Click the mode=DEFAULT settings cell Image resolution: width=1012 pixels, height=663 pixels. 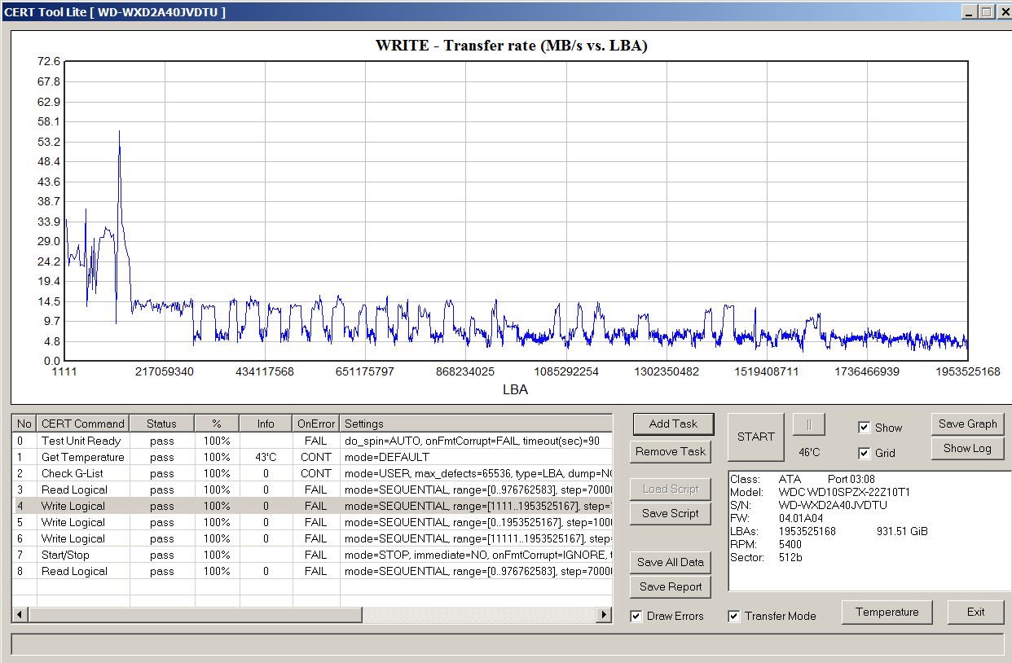476,457
